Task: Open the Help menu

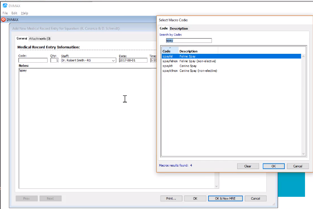Action: (x=24, y=13)
